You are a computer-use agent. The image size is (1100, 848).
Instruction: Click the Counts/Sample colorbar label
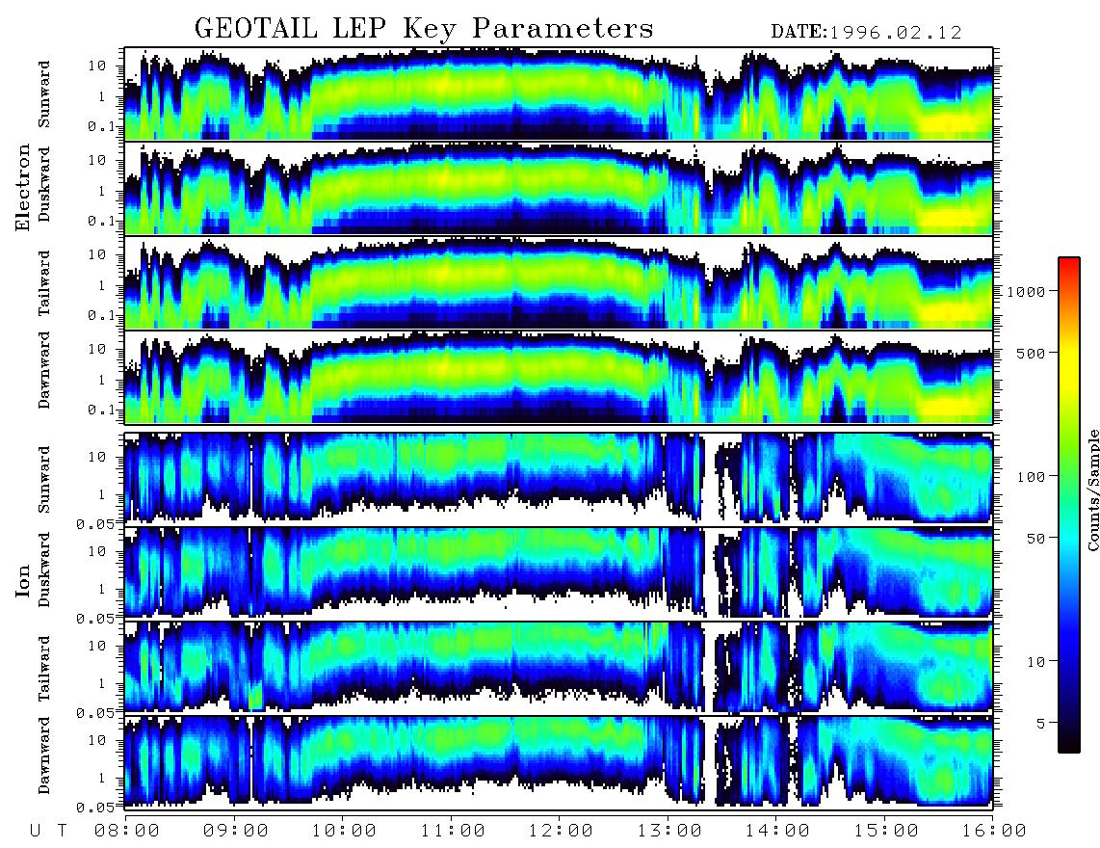[x=1092, y=490]
